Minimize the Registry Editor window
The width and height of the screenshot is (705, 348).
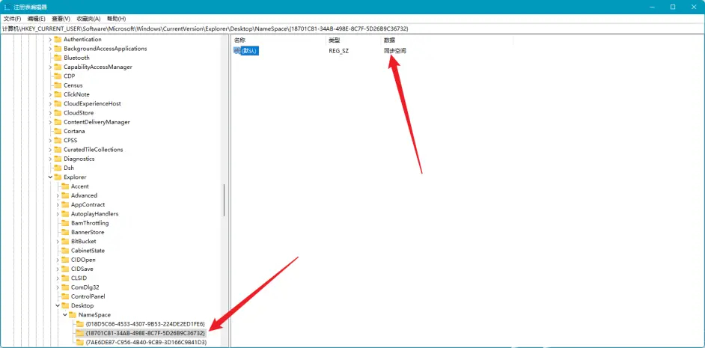click(652, 7)
